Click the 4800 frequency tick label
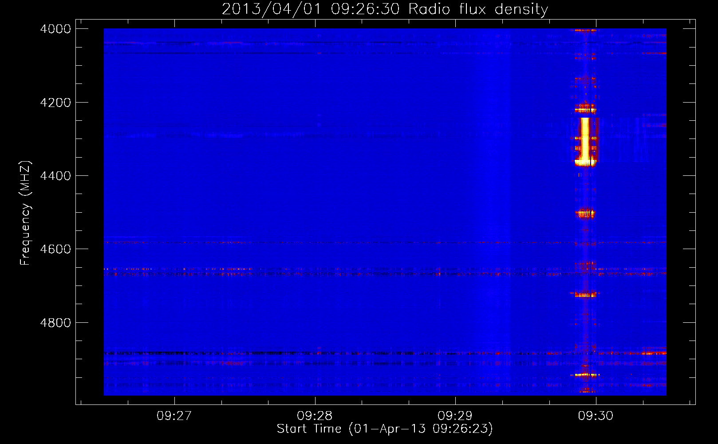718x444 pixels. click(x=55, y=323)
